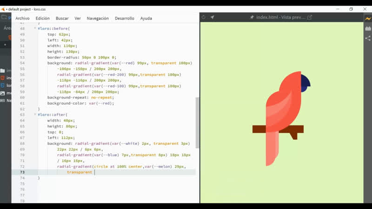This screenshot has height=209, width=372.
Task: Click the Brackets app logo in title bar
Action: (x=3, y=9)
